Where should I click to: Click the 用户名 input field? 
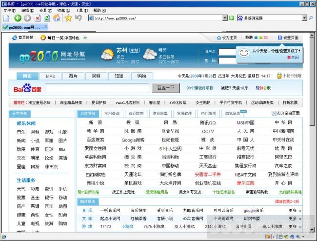click(x=227, y=52)
